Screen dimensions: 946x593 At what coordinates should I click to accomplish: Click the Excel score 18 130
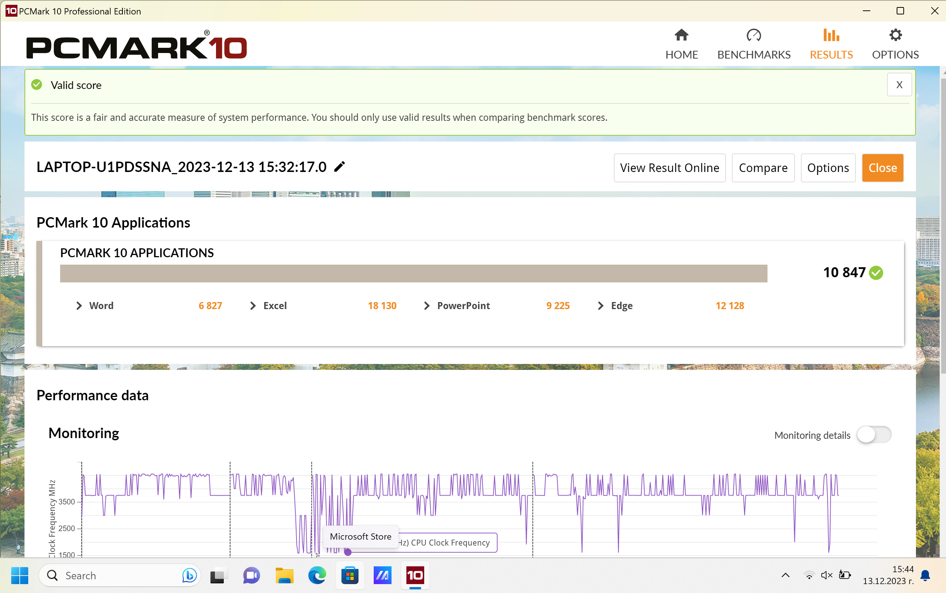pos(382,305)
